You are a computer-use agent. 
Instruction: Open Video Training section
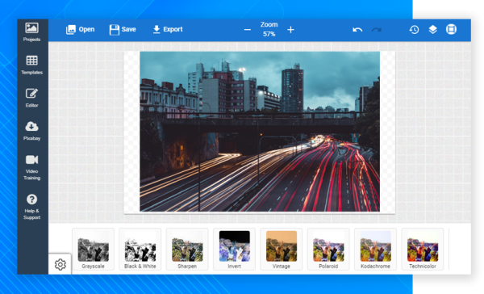31,167
